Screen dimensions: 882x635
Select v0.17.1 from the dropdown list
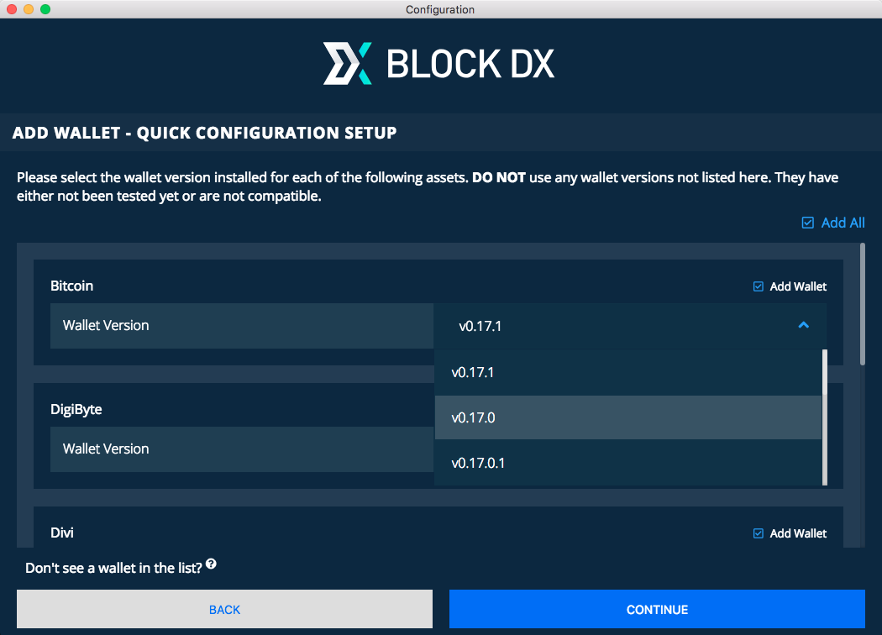tap(627, 372)
